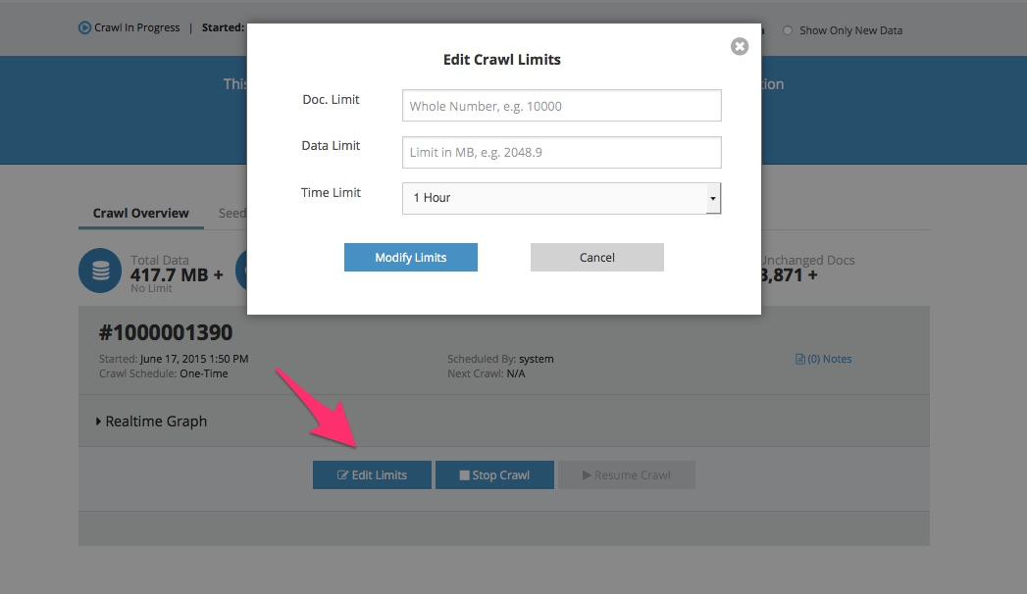Click the play icon on Resume Crawl
The height and width of the screenshot is (594, 1027).
point(587,475)
